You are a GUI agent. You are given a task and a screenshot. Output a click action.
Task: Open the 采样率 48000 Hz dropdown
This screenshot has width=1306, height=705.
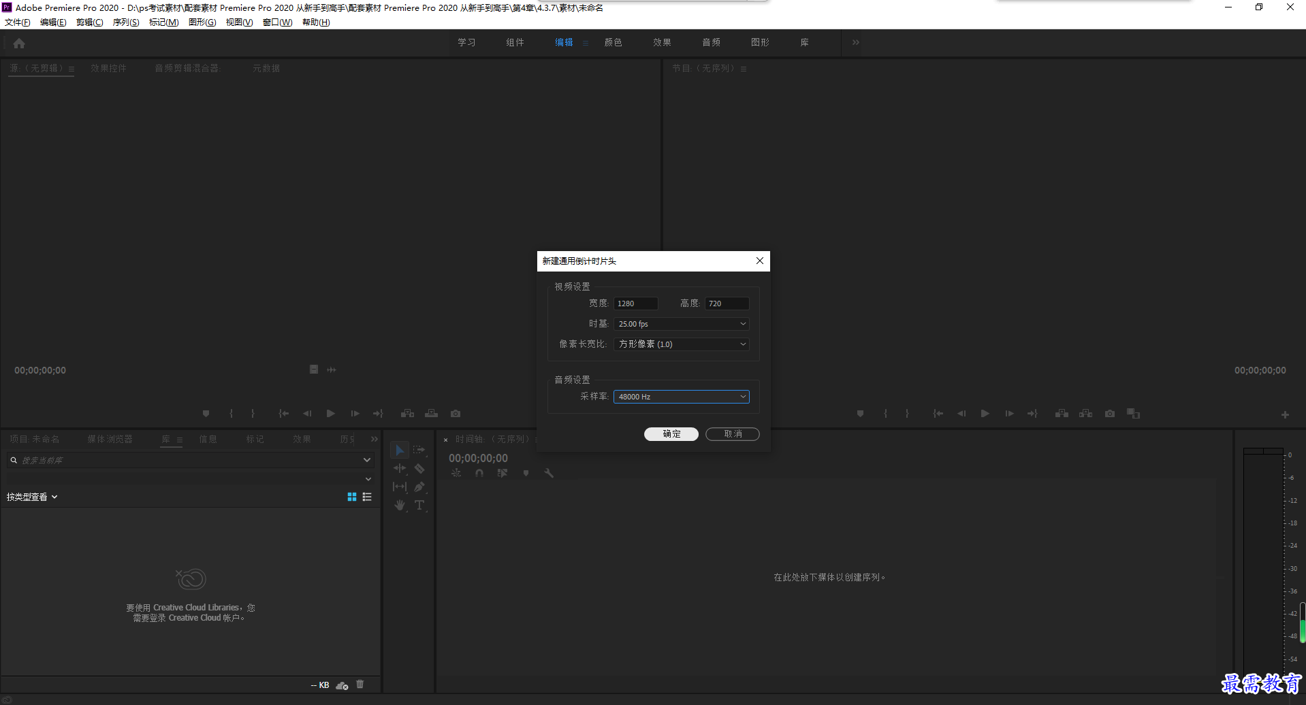[x=682, y=397]
